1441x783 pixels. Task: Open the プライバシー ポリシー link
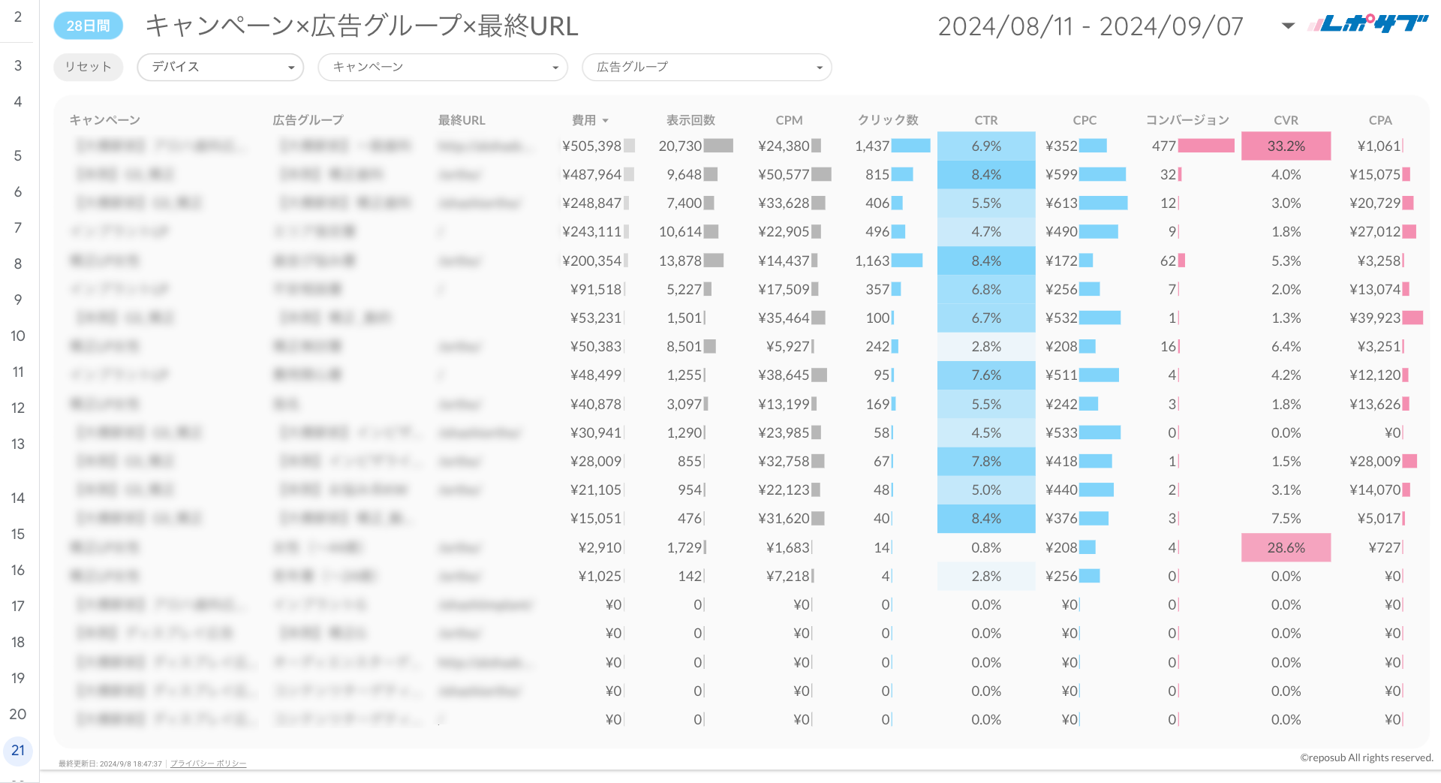pyautogui.click(x=208, y=763)
